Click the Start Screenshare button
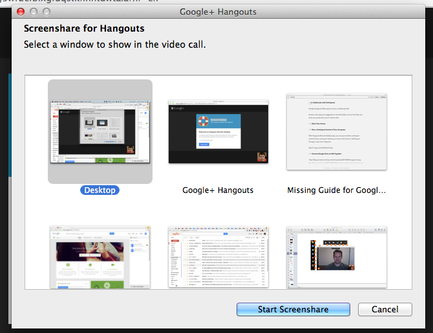 tap(293, 309)
